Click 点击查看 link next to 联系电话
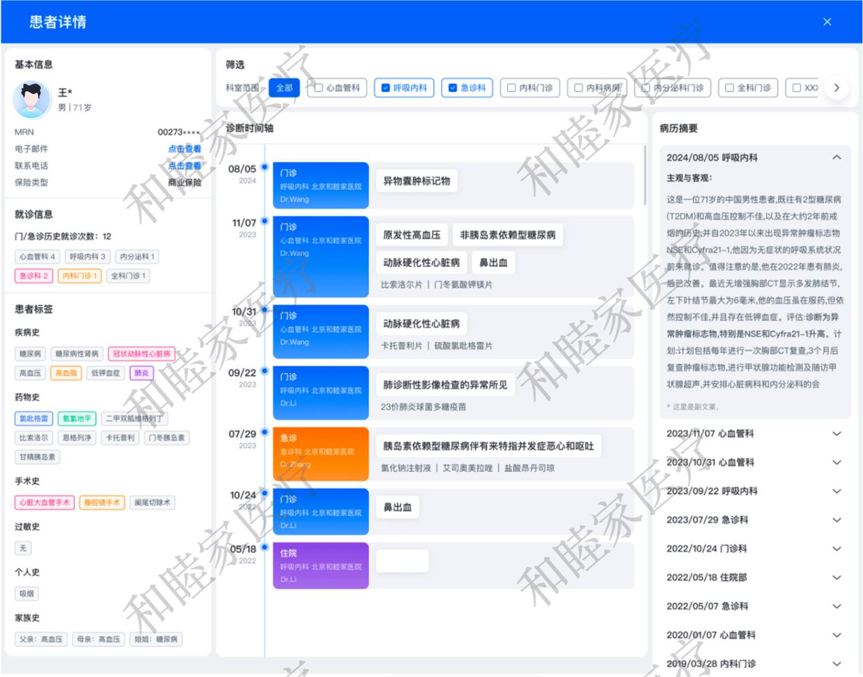Viewport: 863px width, 677px height. coord(184,166)
